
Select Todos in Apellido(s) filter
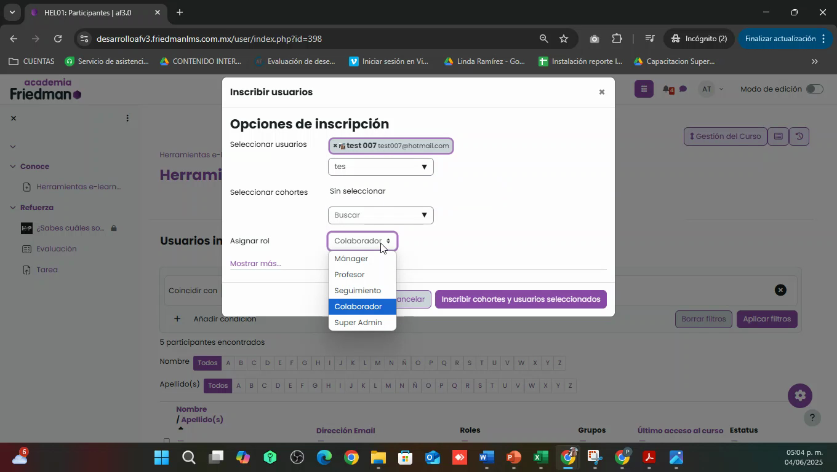coord(218,386)
